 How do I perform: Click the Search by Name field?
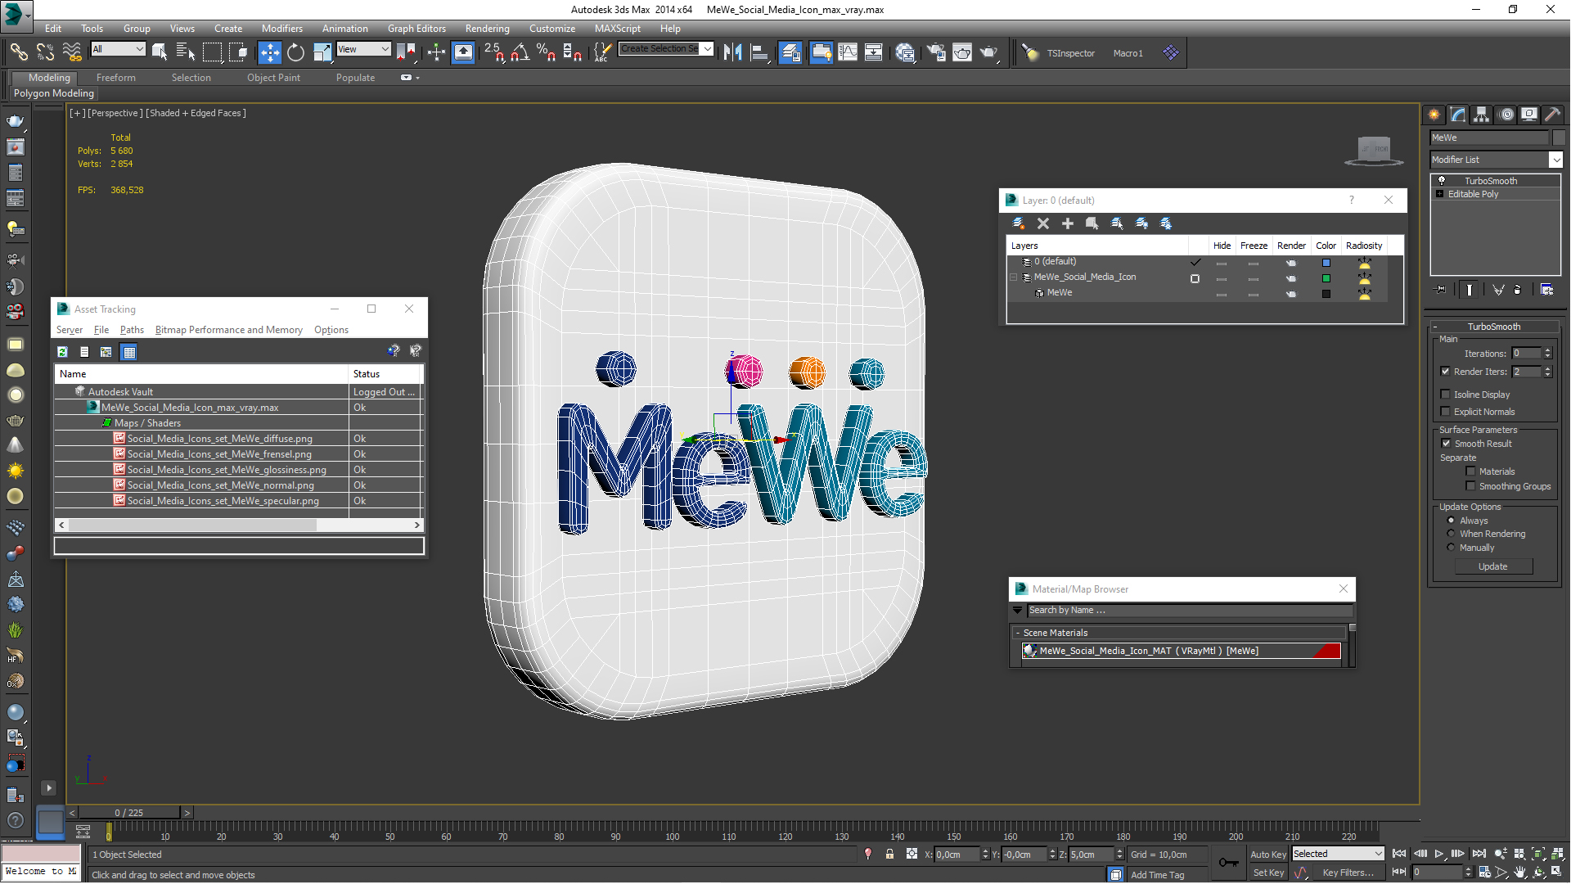pyautogui.click(x=1189, y=611)
